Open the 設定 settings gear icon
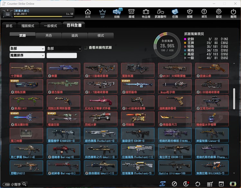241x188 pixels. pyautogui.click(x=219, y=14)
